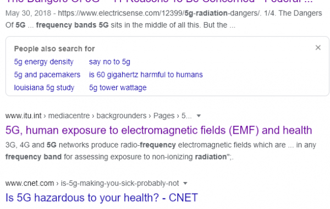Screen dimensions: 330x209
Task: Open '5G, human exposure to electromagnetic fields' result
Action: pyautogui.click(x=159, y=130)
